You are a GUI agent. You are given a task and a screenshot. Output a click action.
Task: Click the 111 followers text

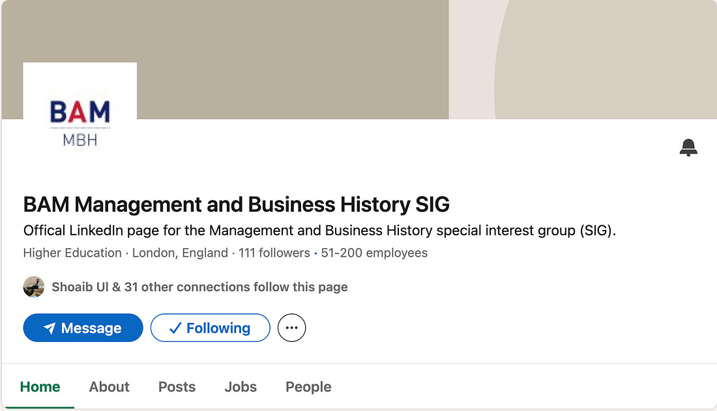point(274,253)
